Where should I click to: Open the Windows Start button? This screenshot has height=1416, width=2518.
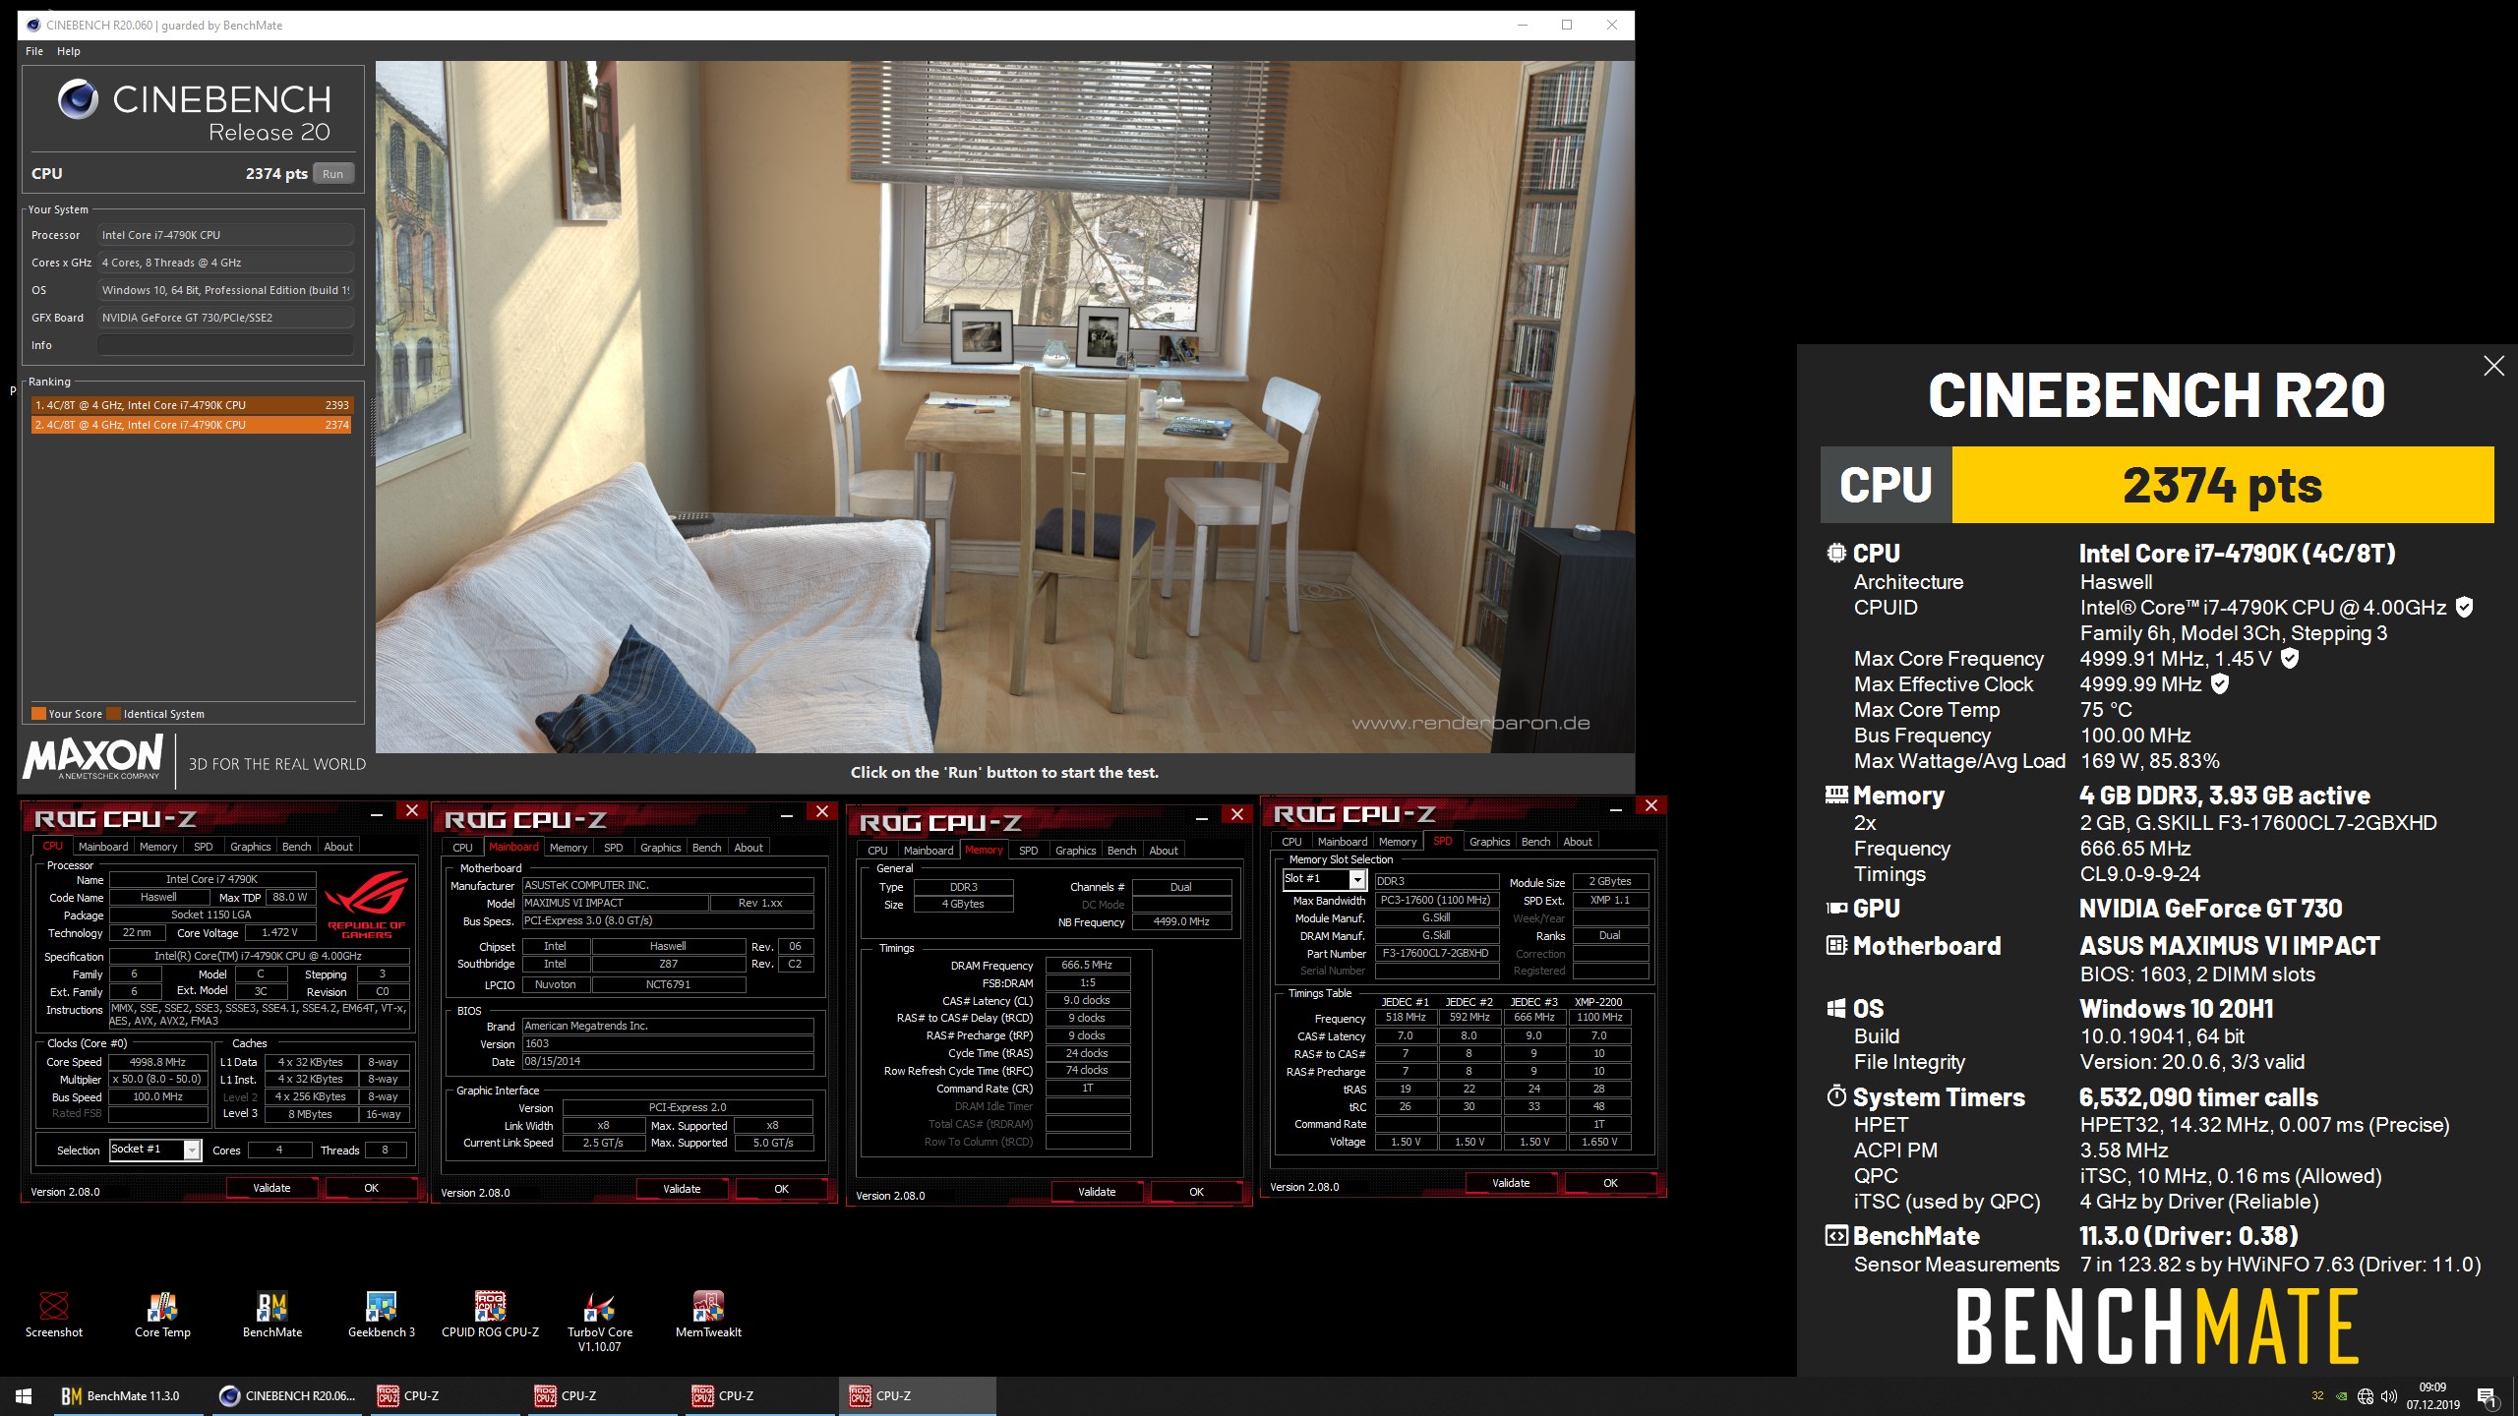(24, 1396)
